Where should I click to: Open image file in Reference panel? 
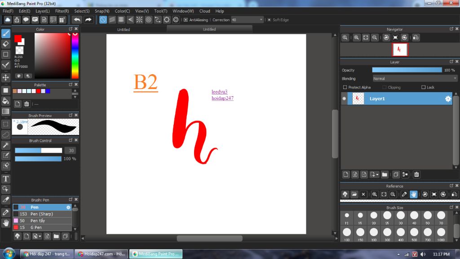pyautogui.click(x=354, y=194)
